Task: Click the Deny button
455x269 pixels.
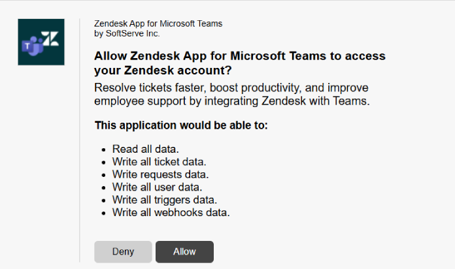Action: tap(123, 251)
